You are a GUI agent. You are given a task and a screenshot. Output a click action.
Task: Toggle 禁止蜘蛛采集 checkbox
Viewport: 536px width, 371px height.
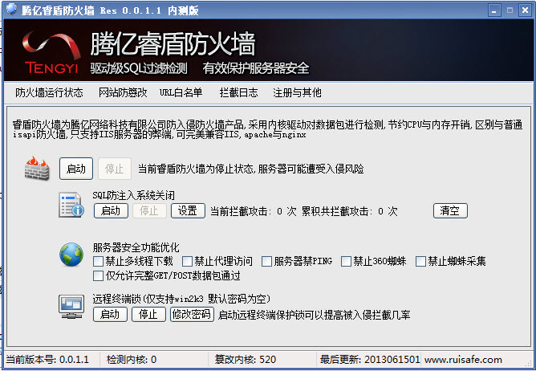pos(420,262)
